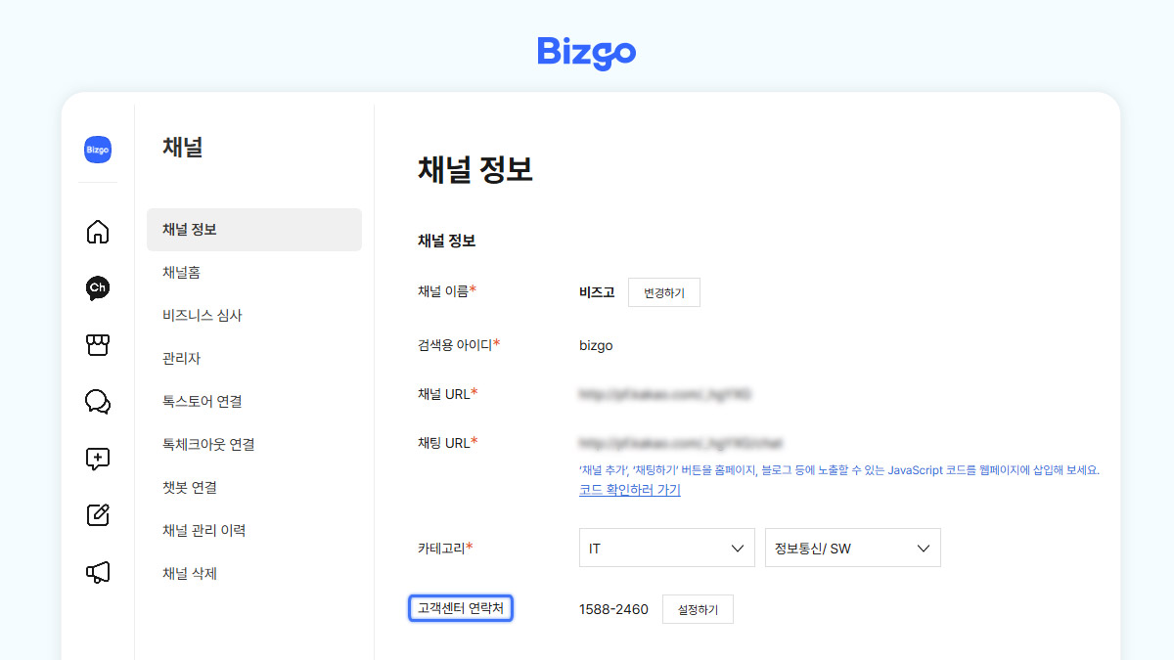
Task: Select 비즈니스 심사 in the sidebar menu
Action: 203,315
